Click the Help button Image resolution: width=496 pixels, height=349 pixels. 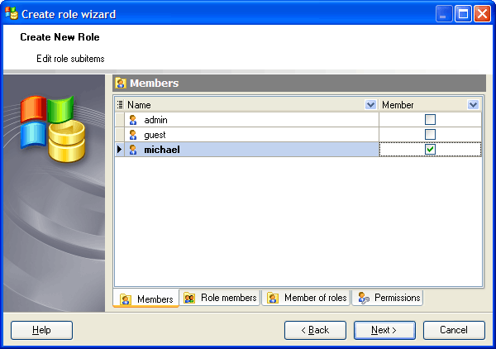(x=42, y=330)
